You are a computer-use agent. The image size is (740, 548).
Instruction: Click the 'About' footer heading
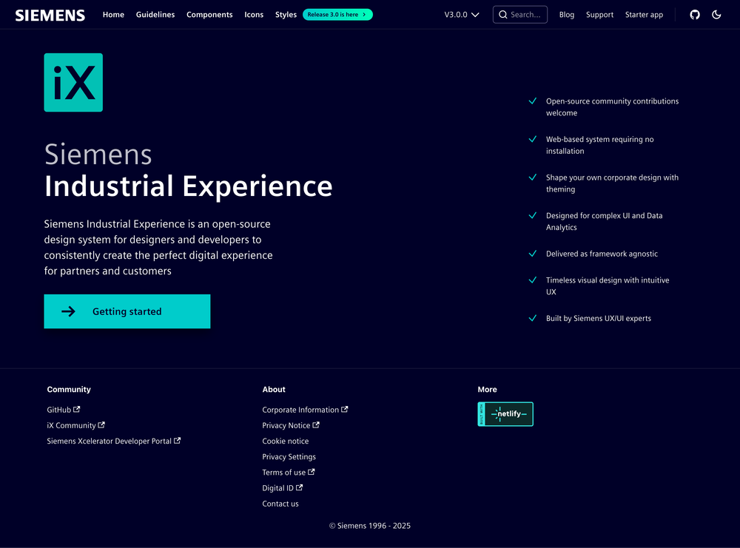(274, 390)
